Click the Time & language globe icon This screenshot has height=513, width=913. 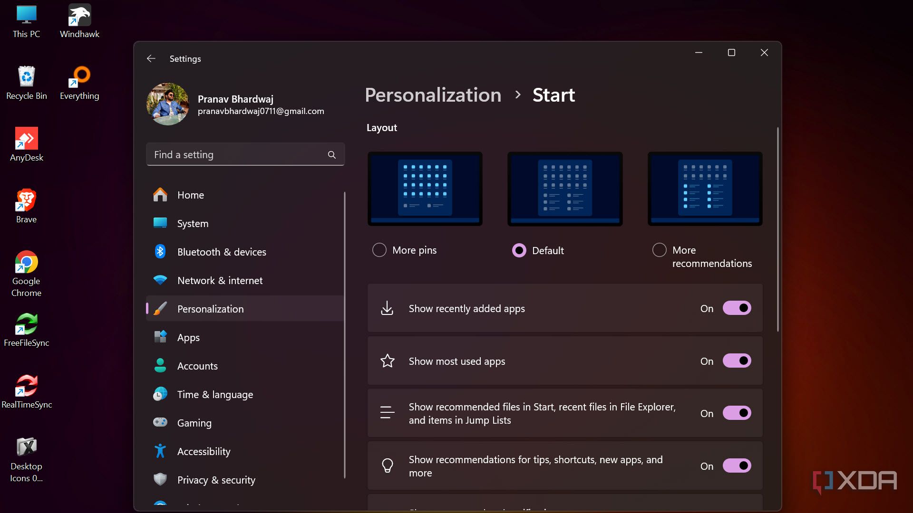[x=160, y=394]
